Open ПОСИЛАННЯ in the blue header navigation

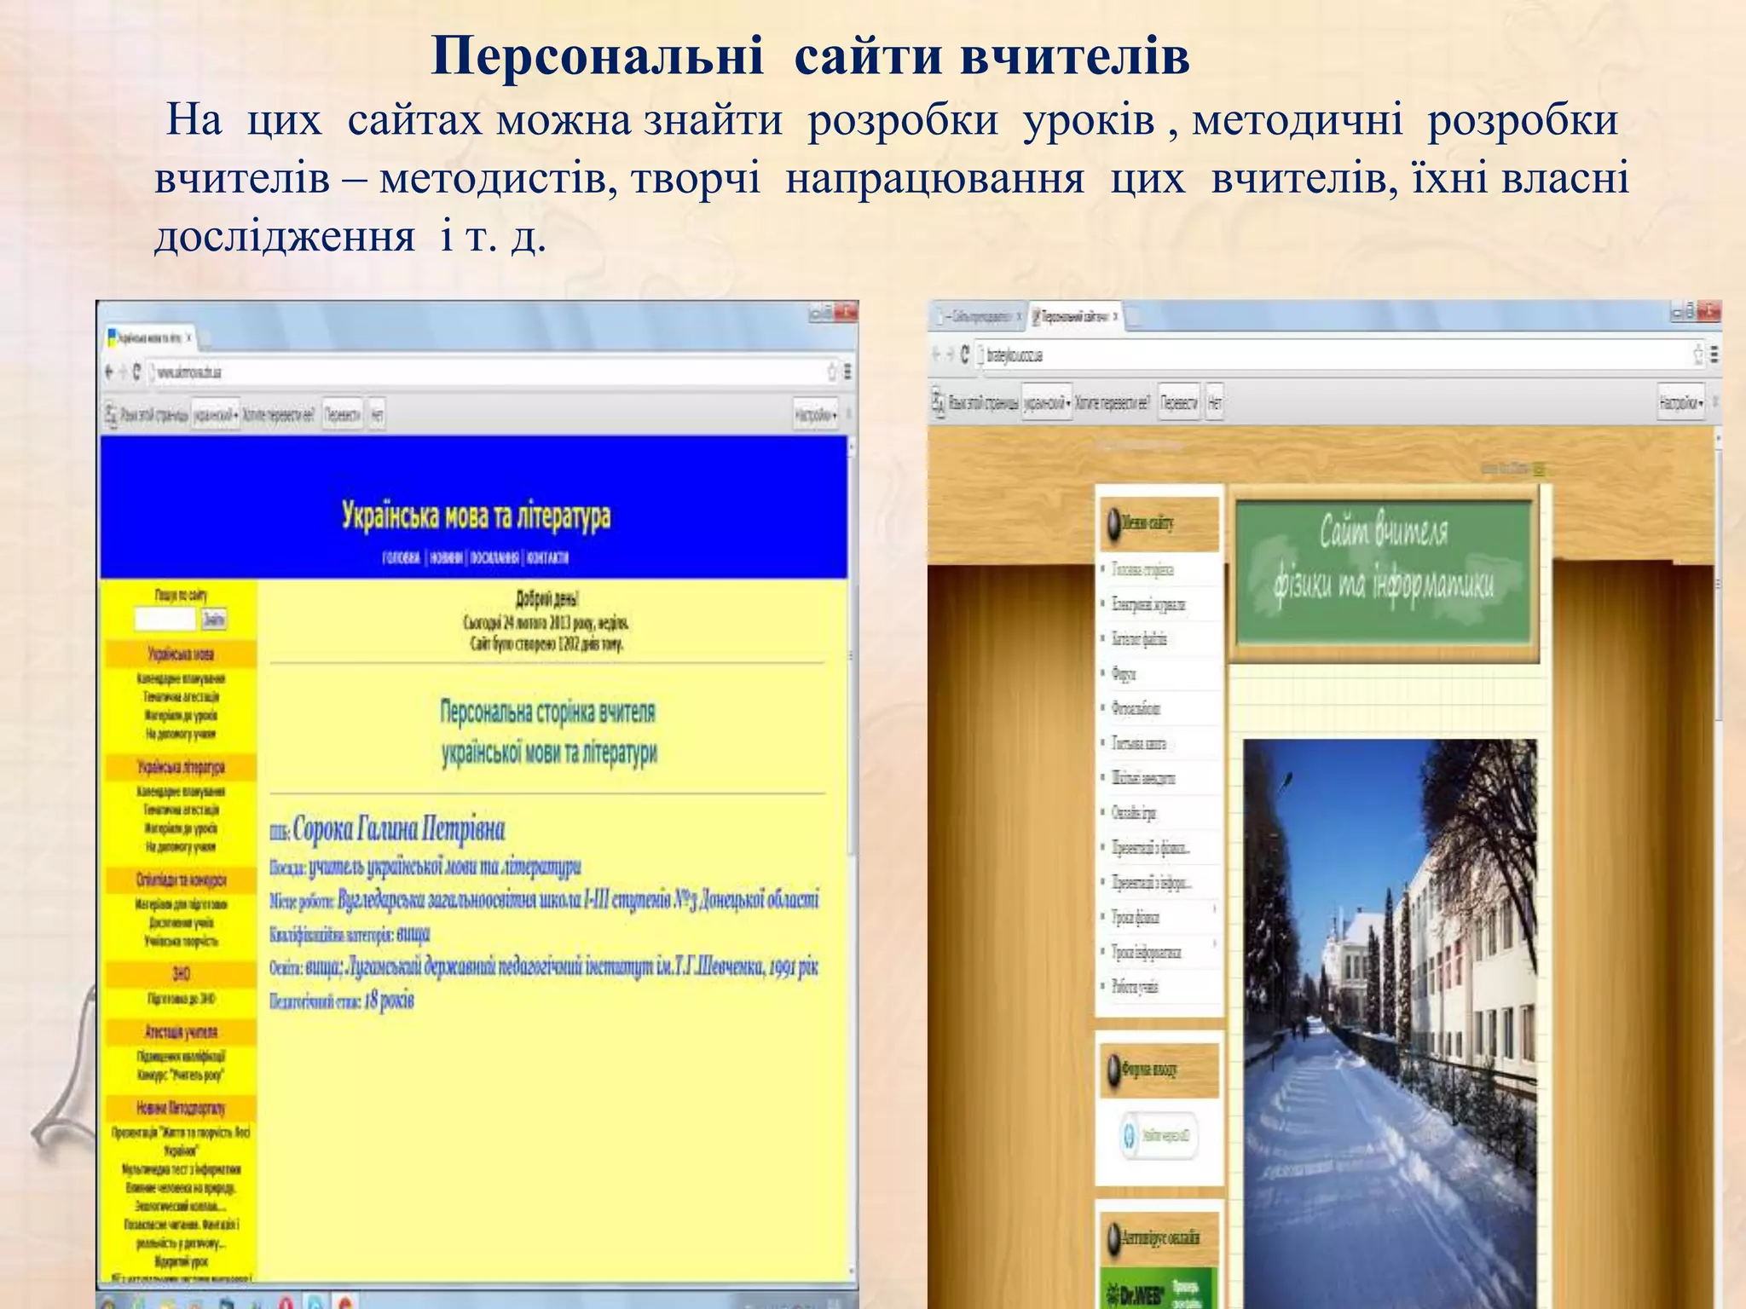495,558
